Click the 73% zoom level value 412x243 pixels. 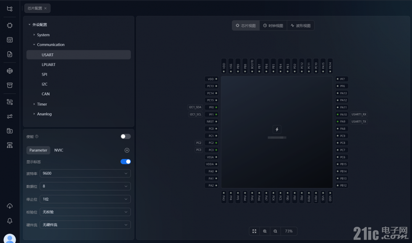click(x=289, y=231)
